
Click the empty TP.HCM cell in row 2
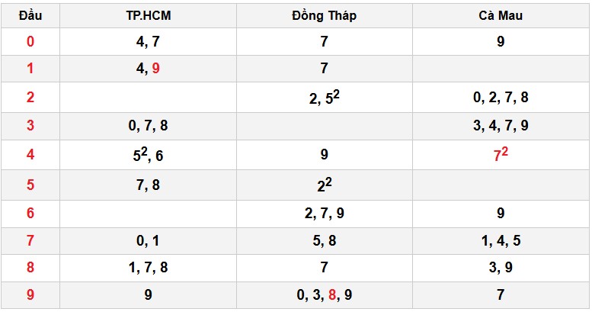pyautogui.click(x=148, y=98)
